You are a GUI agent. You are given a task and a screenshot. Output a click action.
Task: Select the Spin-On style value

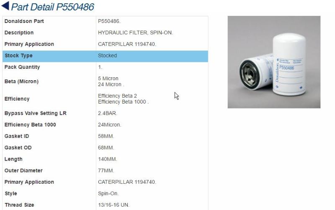click(108, 194)
